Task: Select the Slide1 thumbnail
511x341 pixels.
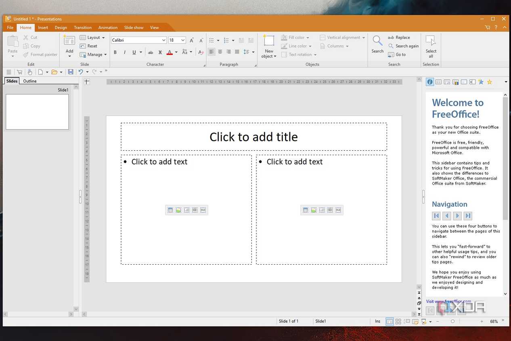Action: (x=37, y=112)
